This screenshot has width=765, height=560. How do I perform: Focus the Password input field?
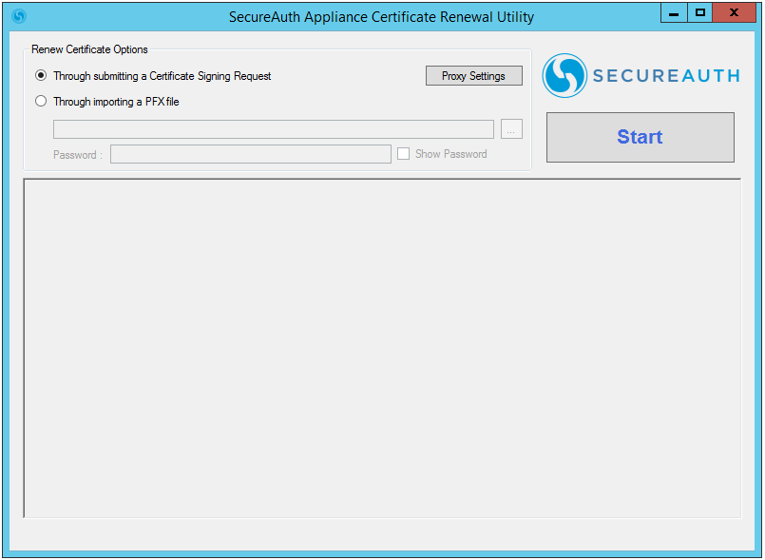(x=250, y=154)
